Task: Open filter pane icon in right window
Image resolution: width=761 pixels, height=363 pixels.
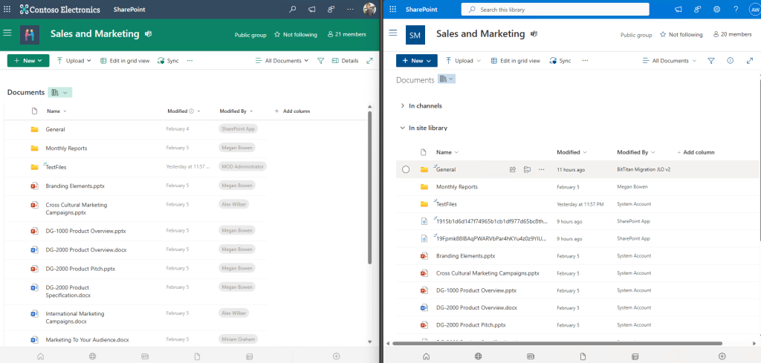Action: 711,61
